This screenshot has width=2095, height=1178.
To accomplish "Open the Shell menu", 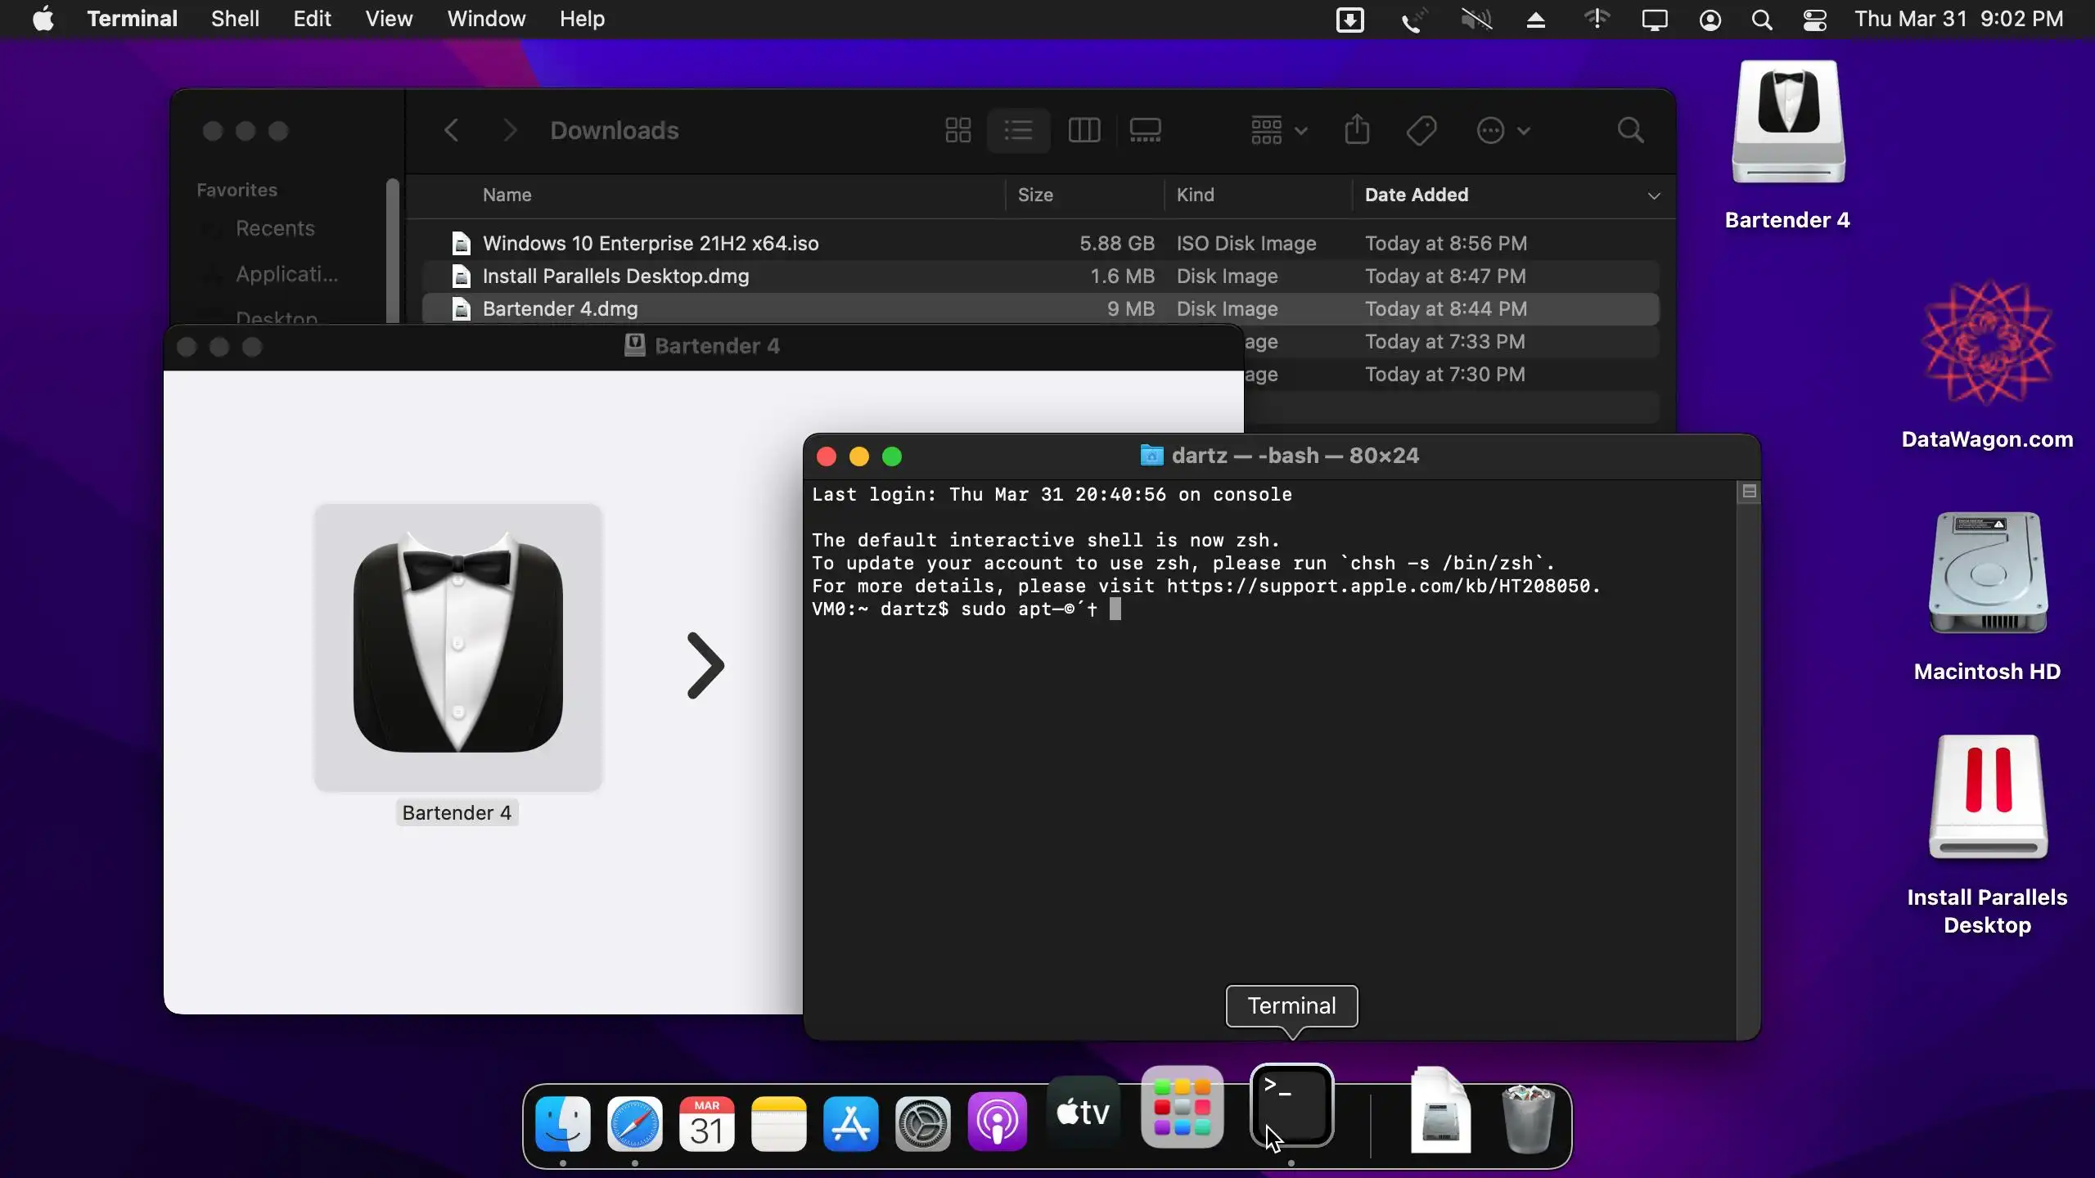I will point(235,20).
